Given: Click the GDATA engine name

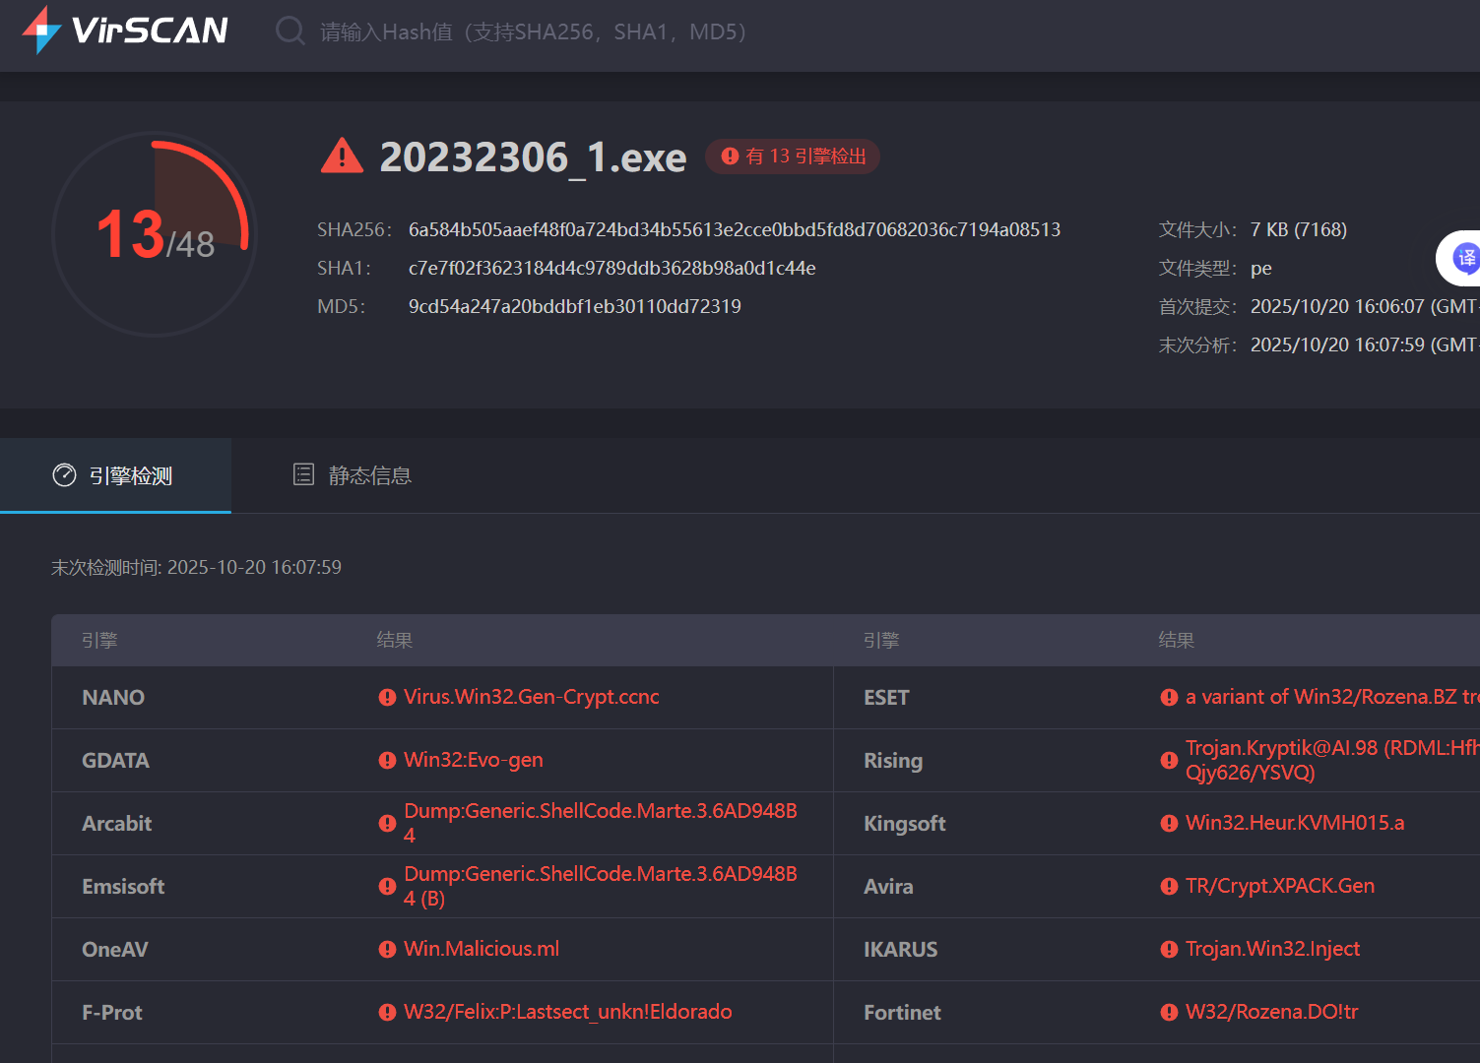Looking at the screenshot, I should pyautogui.click(x=115, y=761).
